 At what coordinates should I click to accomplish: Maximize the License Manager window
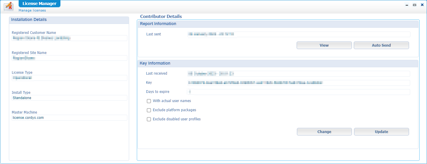(415, 5)
